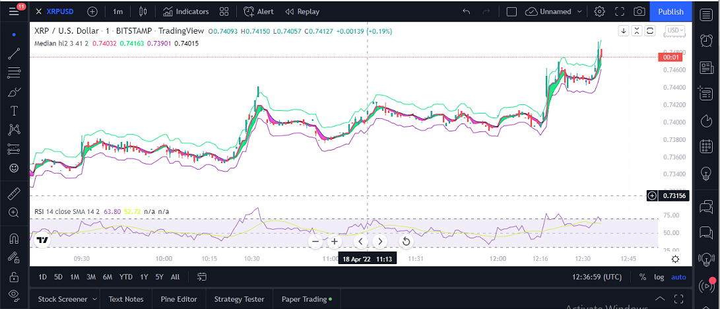Enter fullscreen mode
The height and width of the screenshot is (309, 720).
point(620,11)
